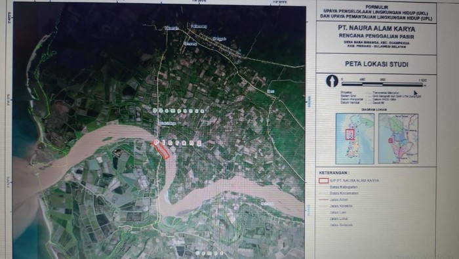The height and width of the screenshot is (259, 459).
Task: Click the Desa Baba Binanga address line
Action: (376, 43)
